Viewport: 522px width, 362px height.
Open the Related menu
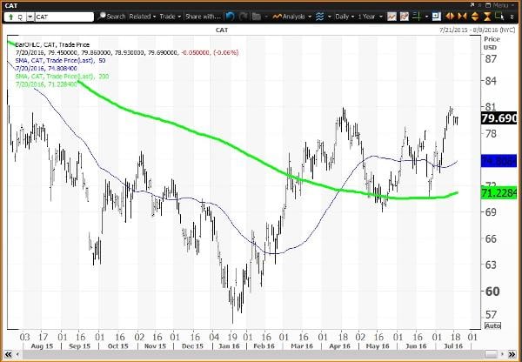(140, 16)
